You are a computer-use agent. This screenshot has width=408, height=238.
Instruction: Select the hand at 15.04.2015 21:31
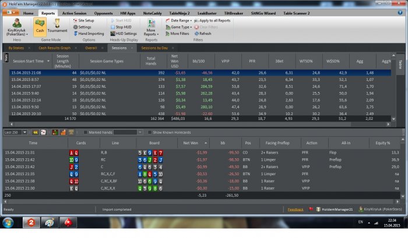(x=202, y=152)
